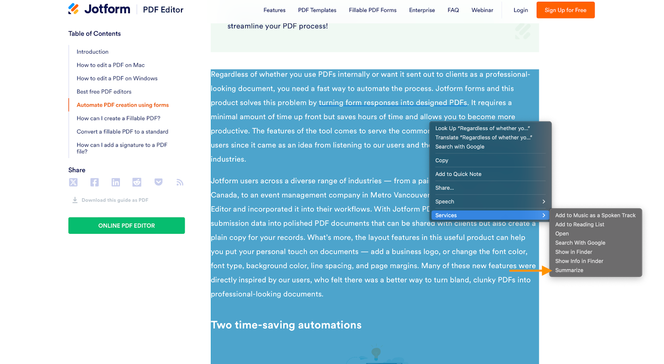This screenshot has width=664, height=364.
Task: Select Automate PDF creation using forms
Action: pos(123,105)
